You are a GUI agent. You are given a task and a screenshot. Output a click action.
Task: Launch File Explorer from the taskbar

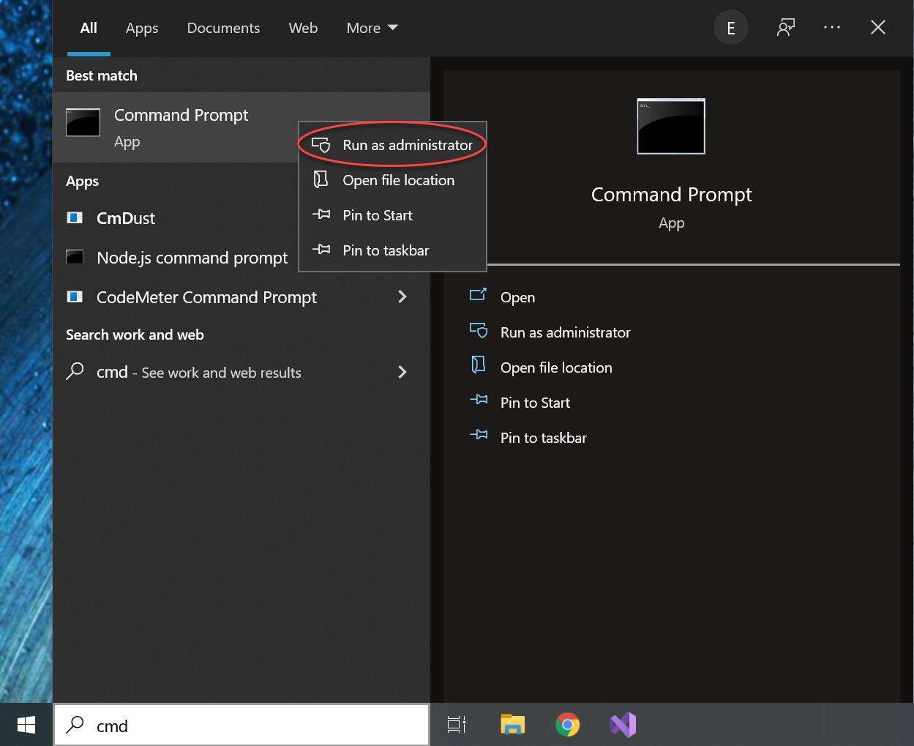[x=513, y=725]
